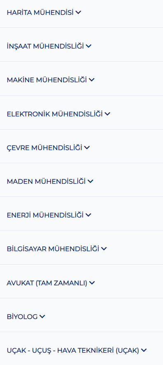Open the AVUKAT (TAM ZAMANLI) heading
163x365 pixels.
pyautogui.click(x=47, y=283)
